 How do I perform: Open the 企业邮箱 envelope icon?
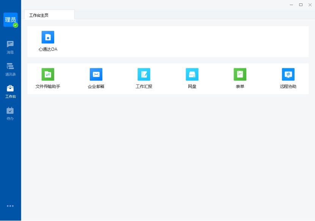96,74
